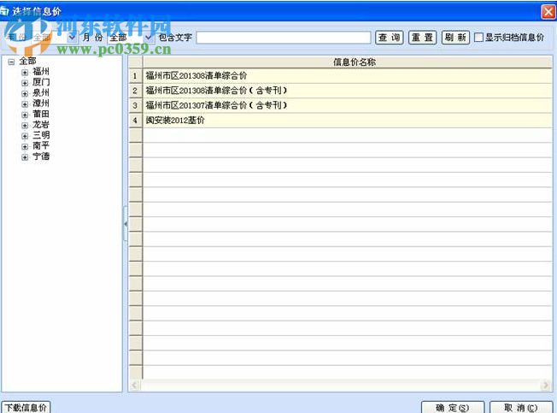This screenshot has height=413, width=557.
Task: Expand the 龙岩 tree node
Action: coord(25,126)
